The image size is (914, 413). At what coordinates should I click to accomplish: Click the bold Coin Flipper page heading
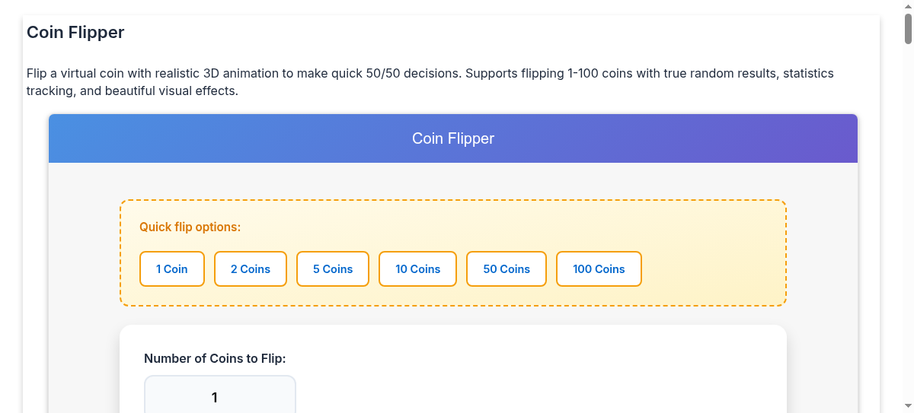point(75,33)
